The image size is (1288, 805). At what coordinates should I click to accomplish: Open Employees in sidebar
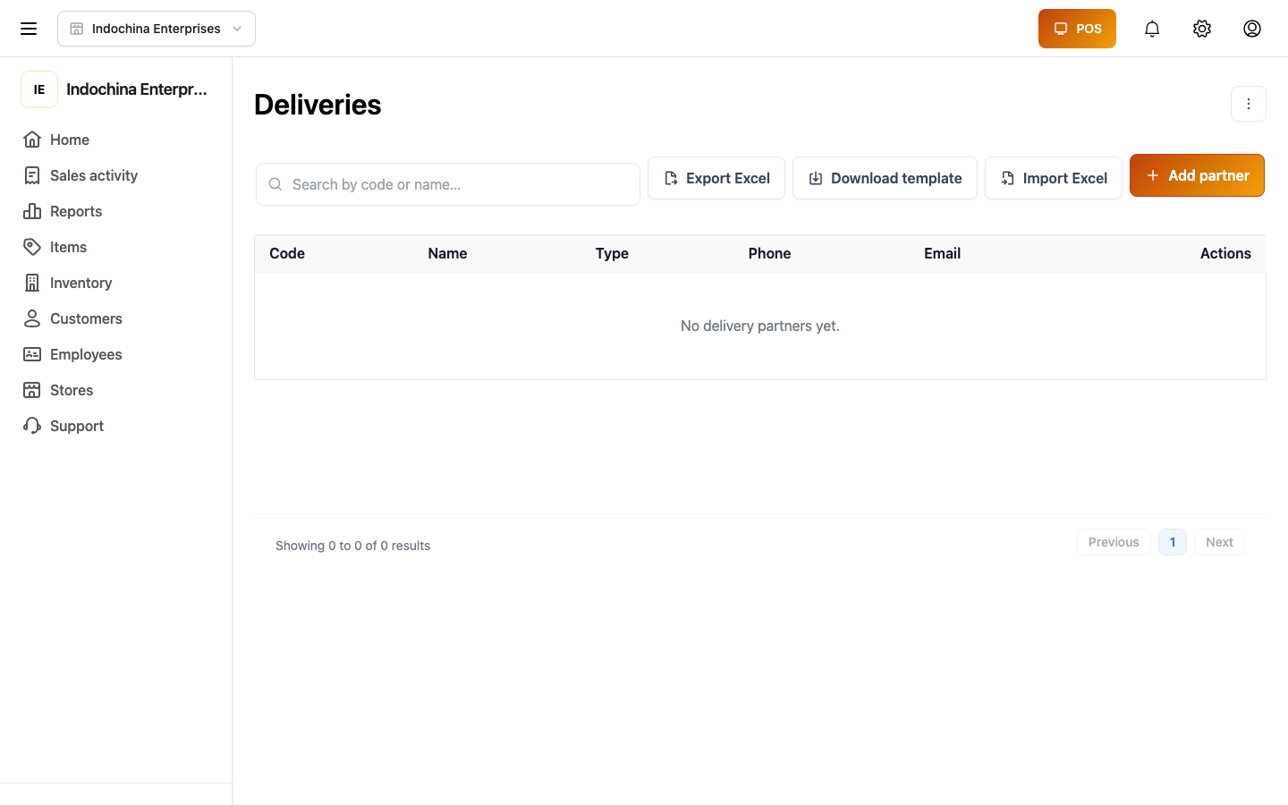[86, 354]
